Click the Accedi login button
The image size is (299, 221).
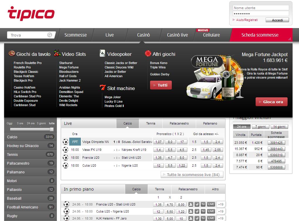pos(277,20)
